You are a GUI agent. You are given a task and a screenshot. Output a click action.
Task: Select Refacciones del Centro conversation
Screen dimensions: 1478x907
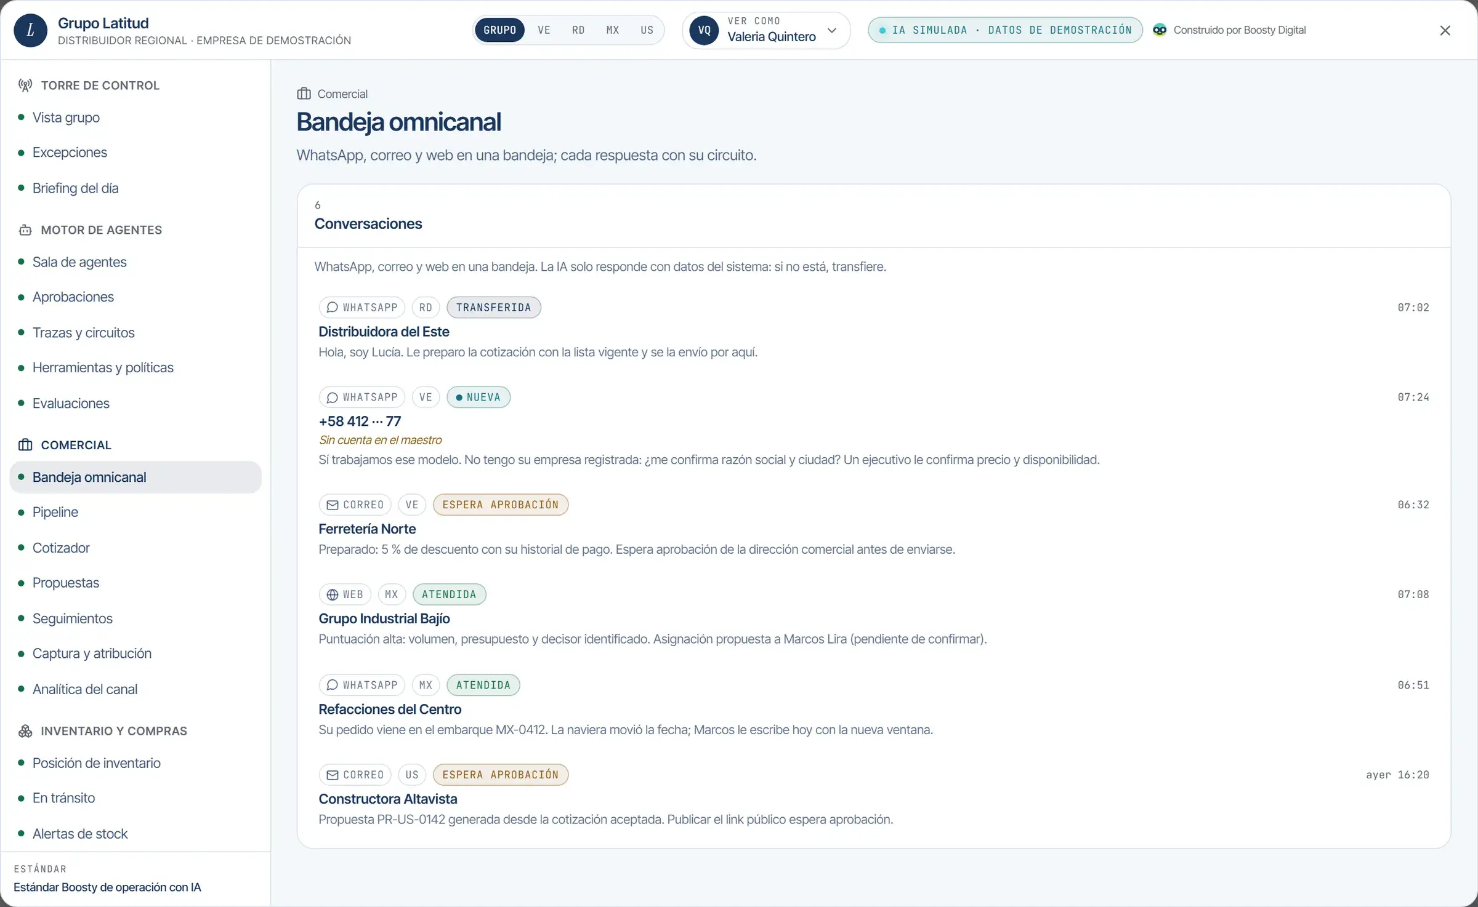click(x=874, y=708)
